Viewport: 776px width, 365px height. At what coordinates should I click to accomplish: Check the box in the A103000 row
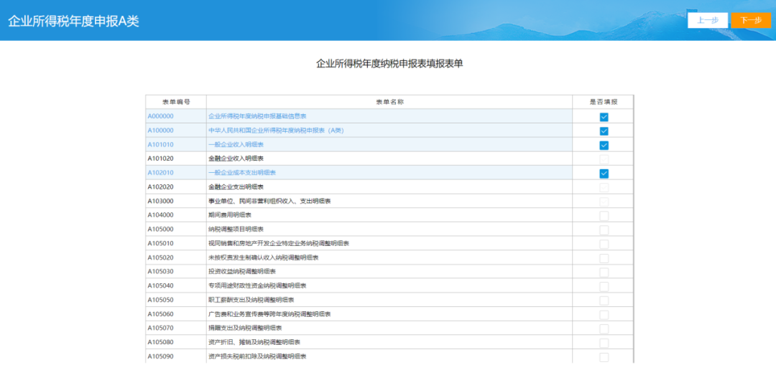[604, 202]
